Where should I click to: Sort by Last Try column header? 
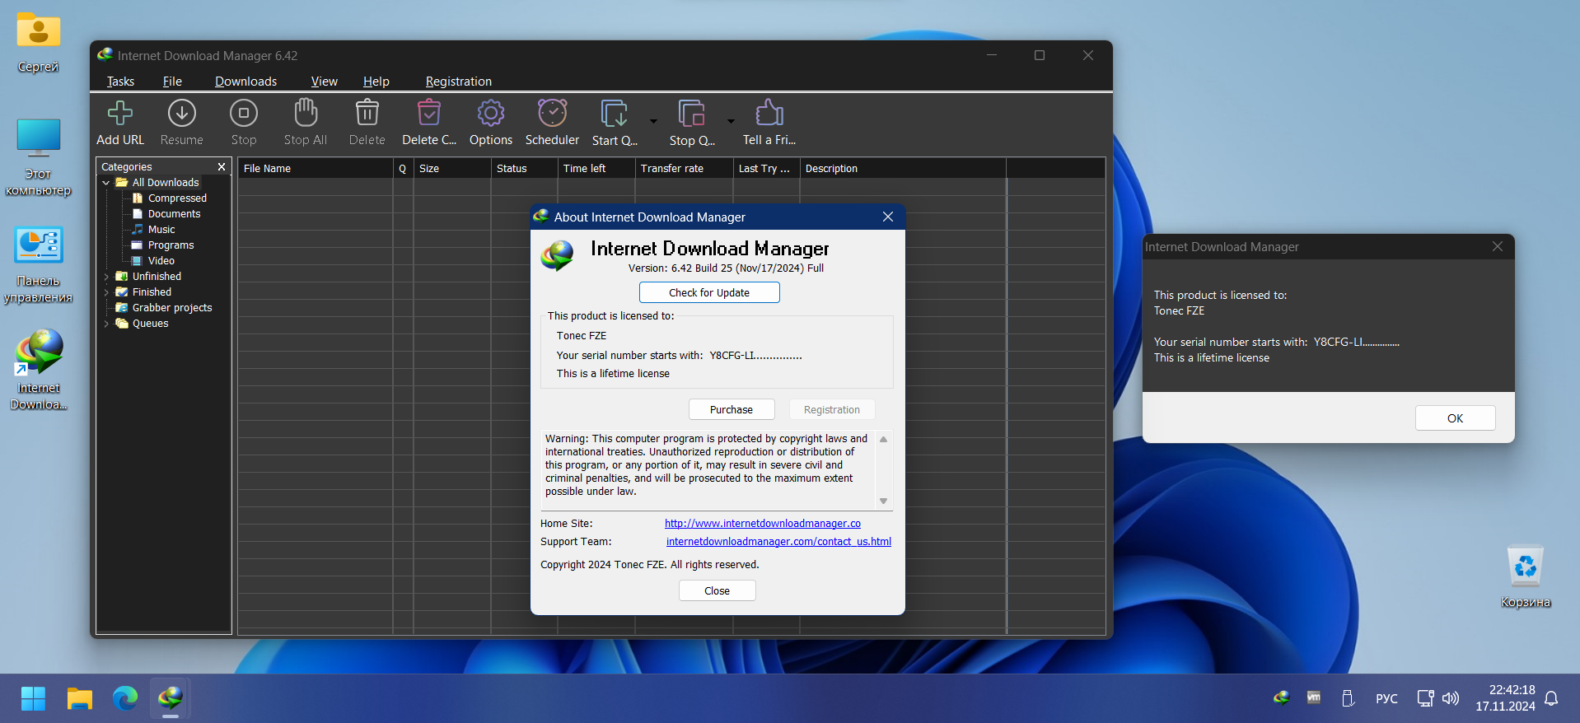tap(766, 168)
